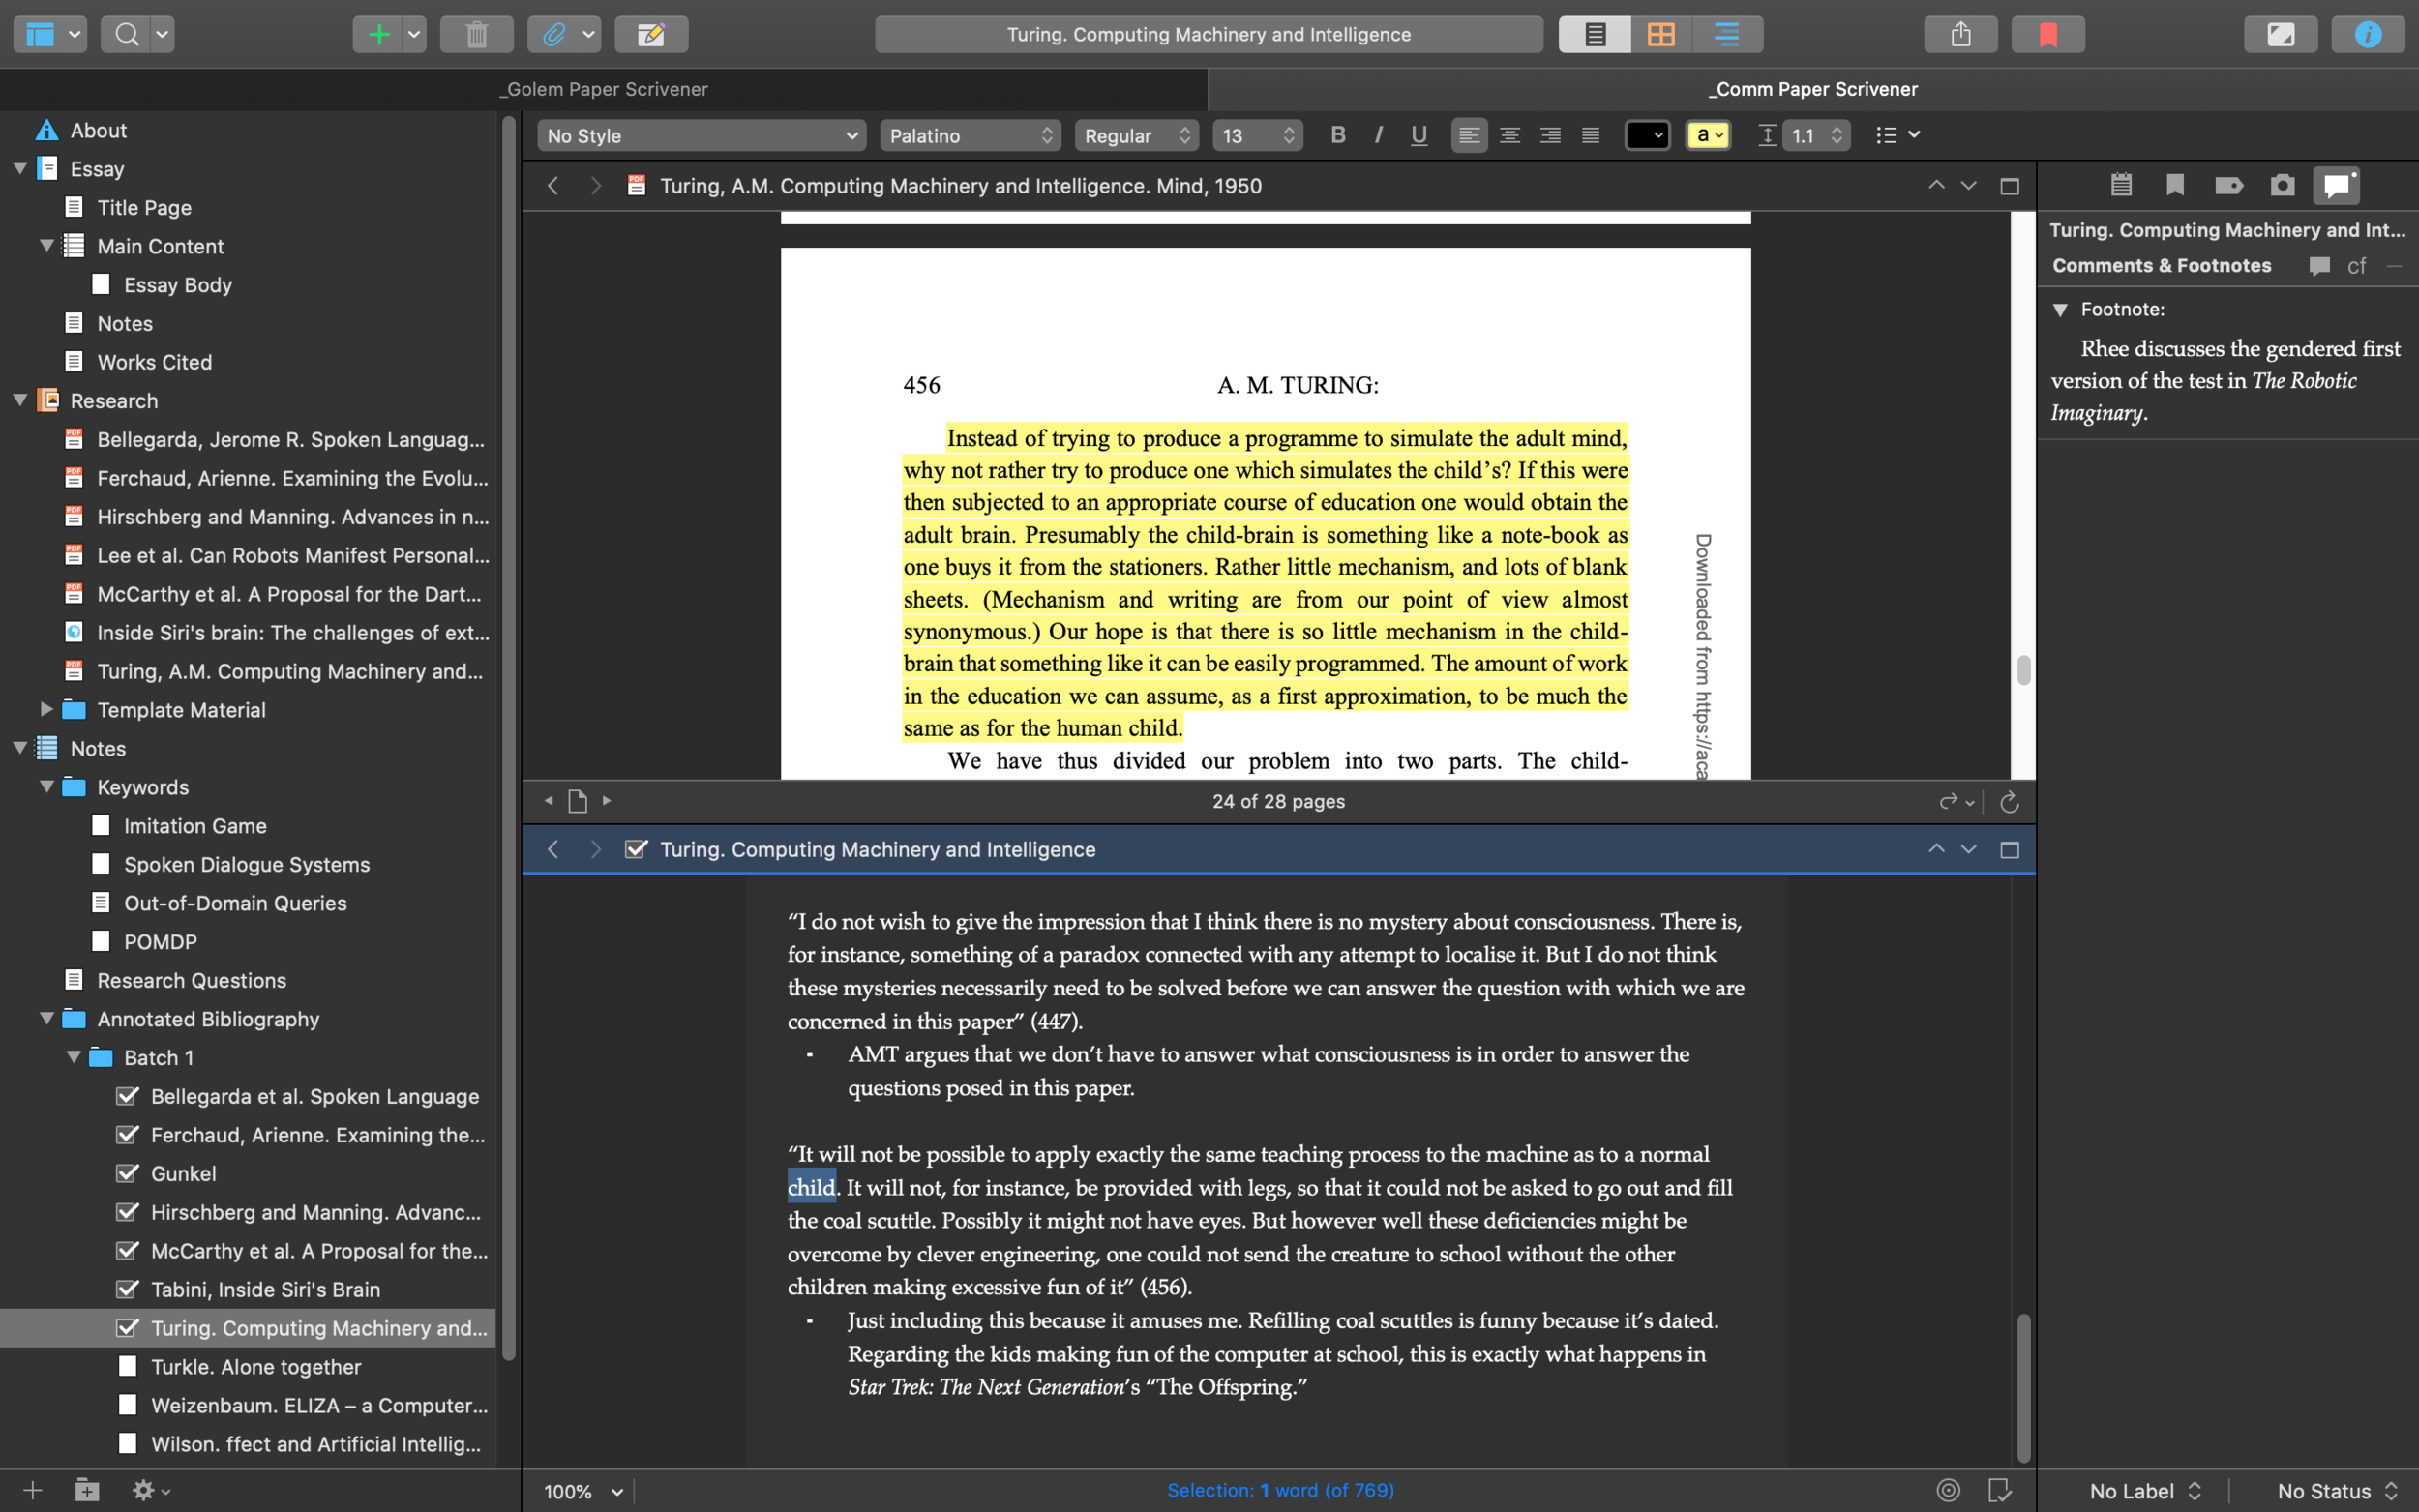Viewport: 2419px width, 1512px height.
Task: Select Research Questions in the binder
Action: point(191,980)
